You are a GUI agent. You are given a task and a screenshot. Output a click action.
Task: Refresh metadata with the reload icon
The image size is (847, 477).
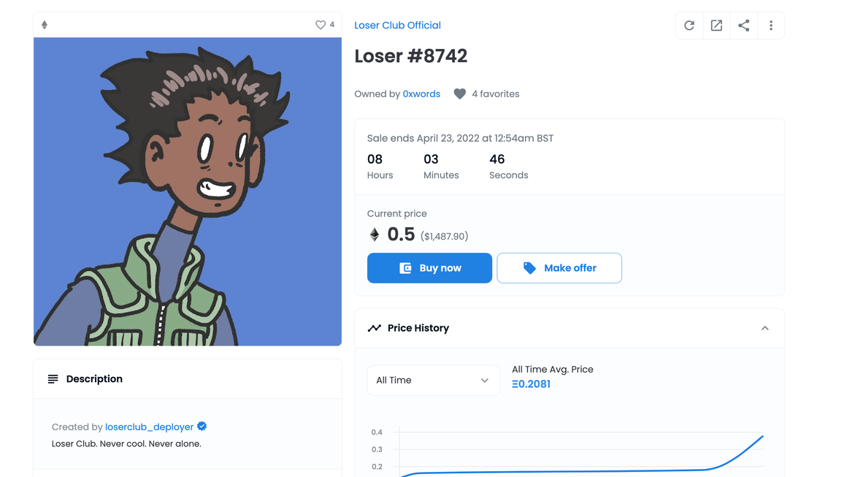point(689,26)
